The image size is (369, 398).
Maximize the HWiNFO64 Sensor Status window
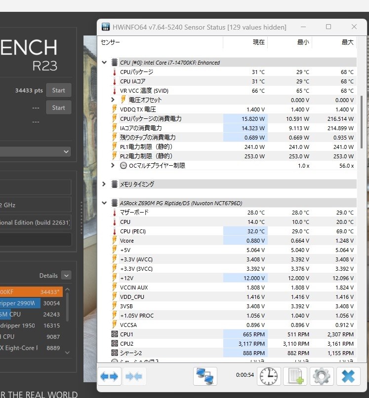(328, 27)
